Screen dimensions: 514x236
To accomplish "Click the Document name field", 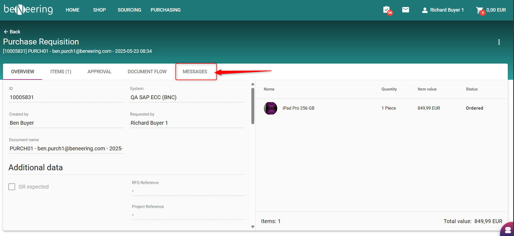I will tap(66, 148).
